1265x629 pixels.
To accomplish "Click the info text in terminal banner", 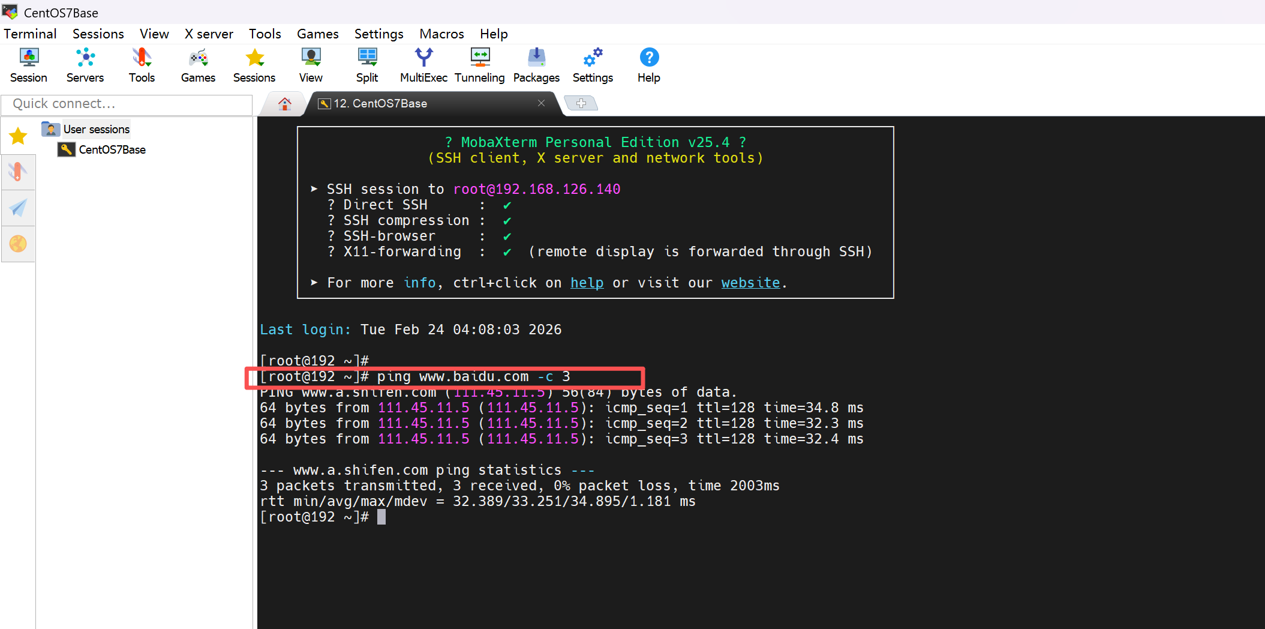I will (419, 283).
